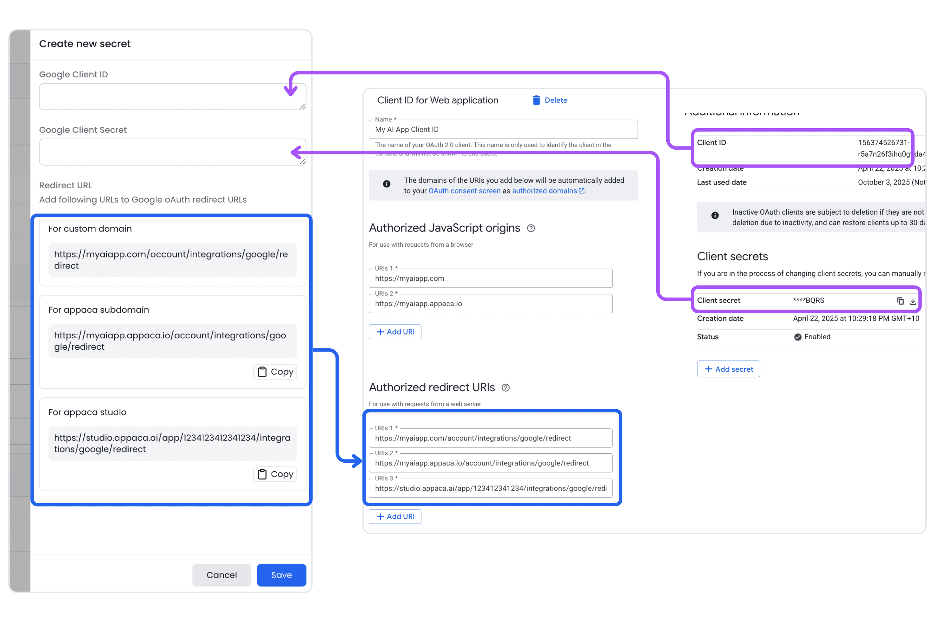Click Add URI under Authorized JavaScript origins
The image size is (934, 622).
coord(395,332)
